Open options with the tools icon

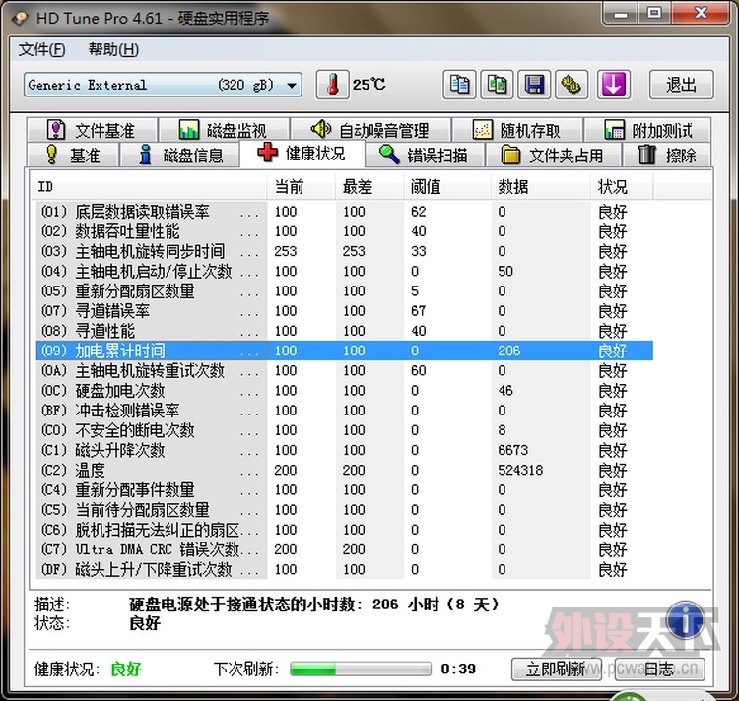[x=571, y=85]
